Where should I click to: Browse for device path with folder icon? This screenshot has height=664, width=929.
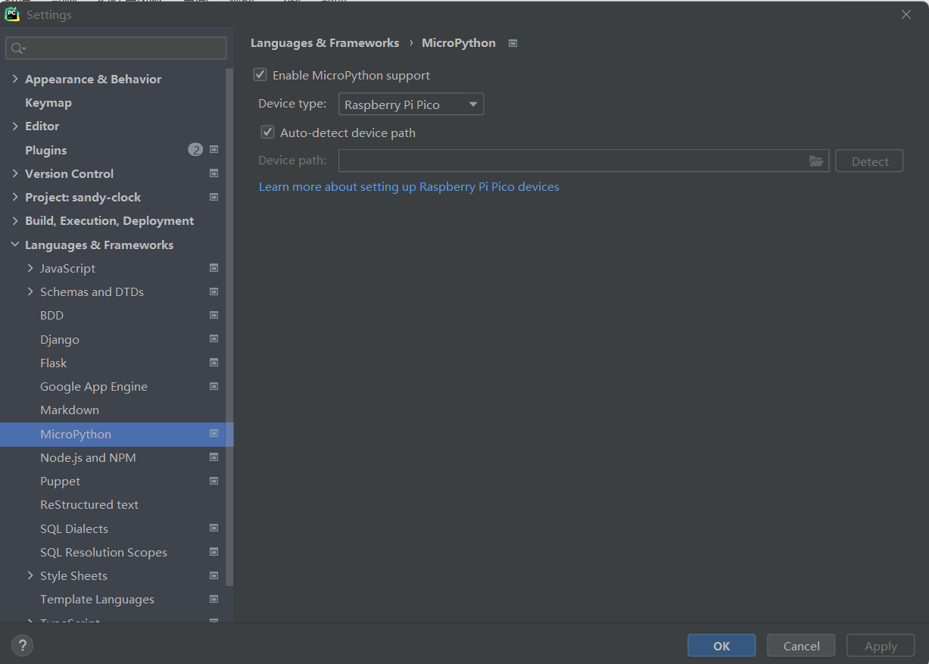click(x=815, y=161)
